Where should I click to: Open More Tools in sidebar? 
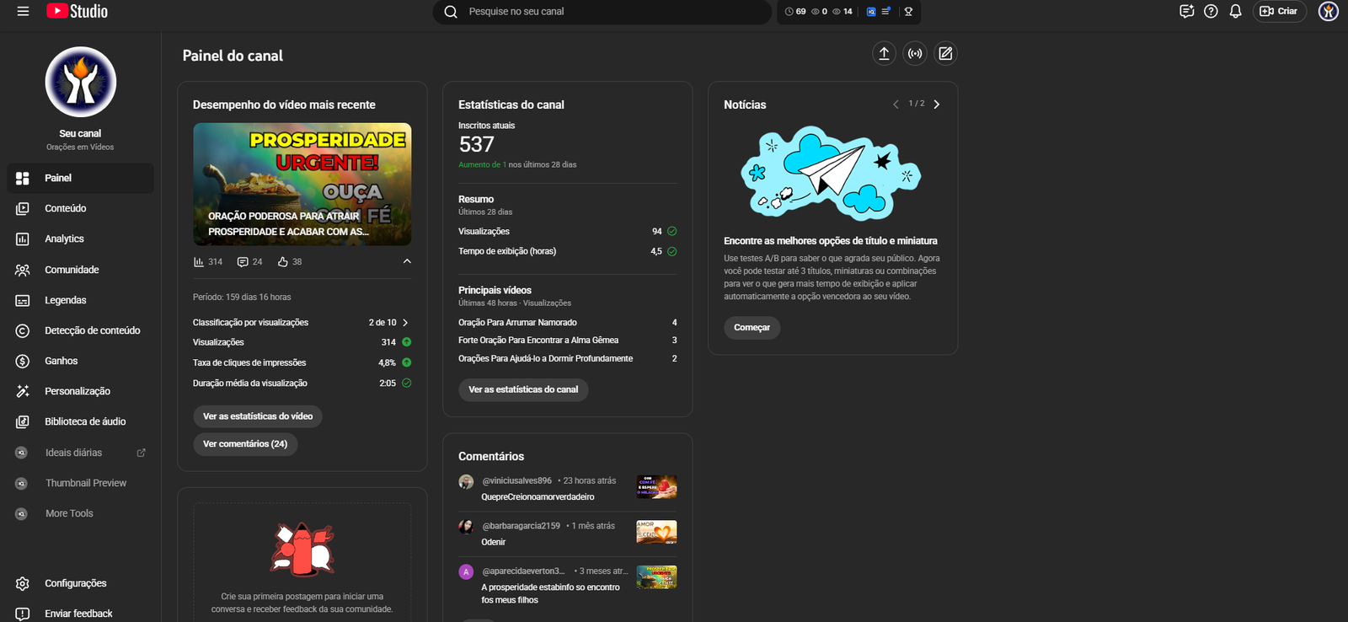pyautogui.click(x=80, y=513)
